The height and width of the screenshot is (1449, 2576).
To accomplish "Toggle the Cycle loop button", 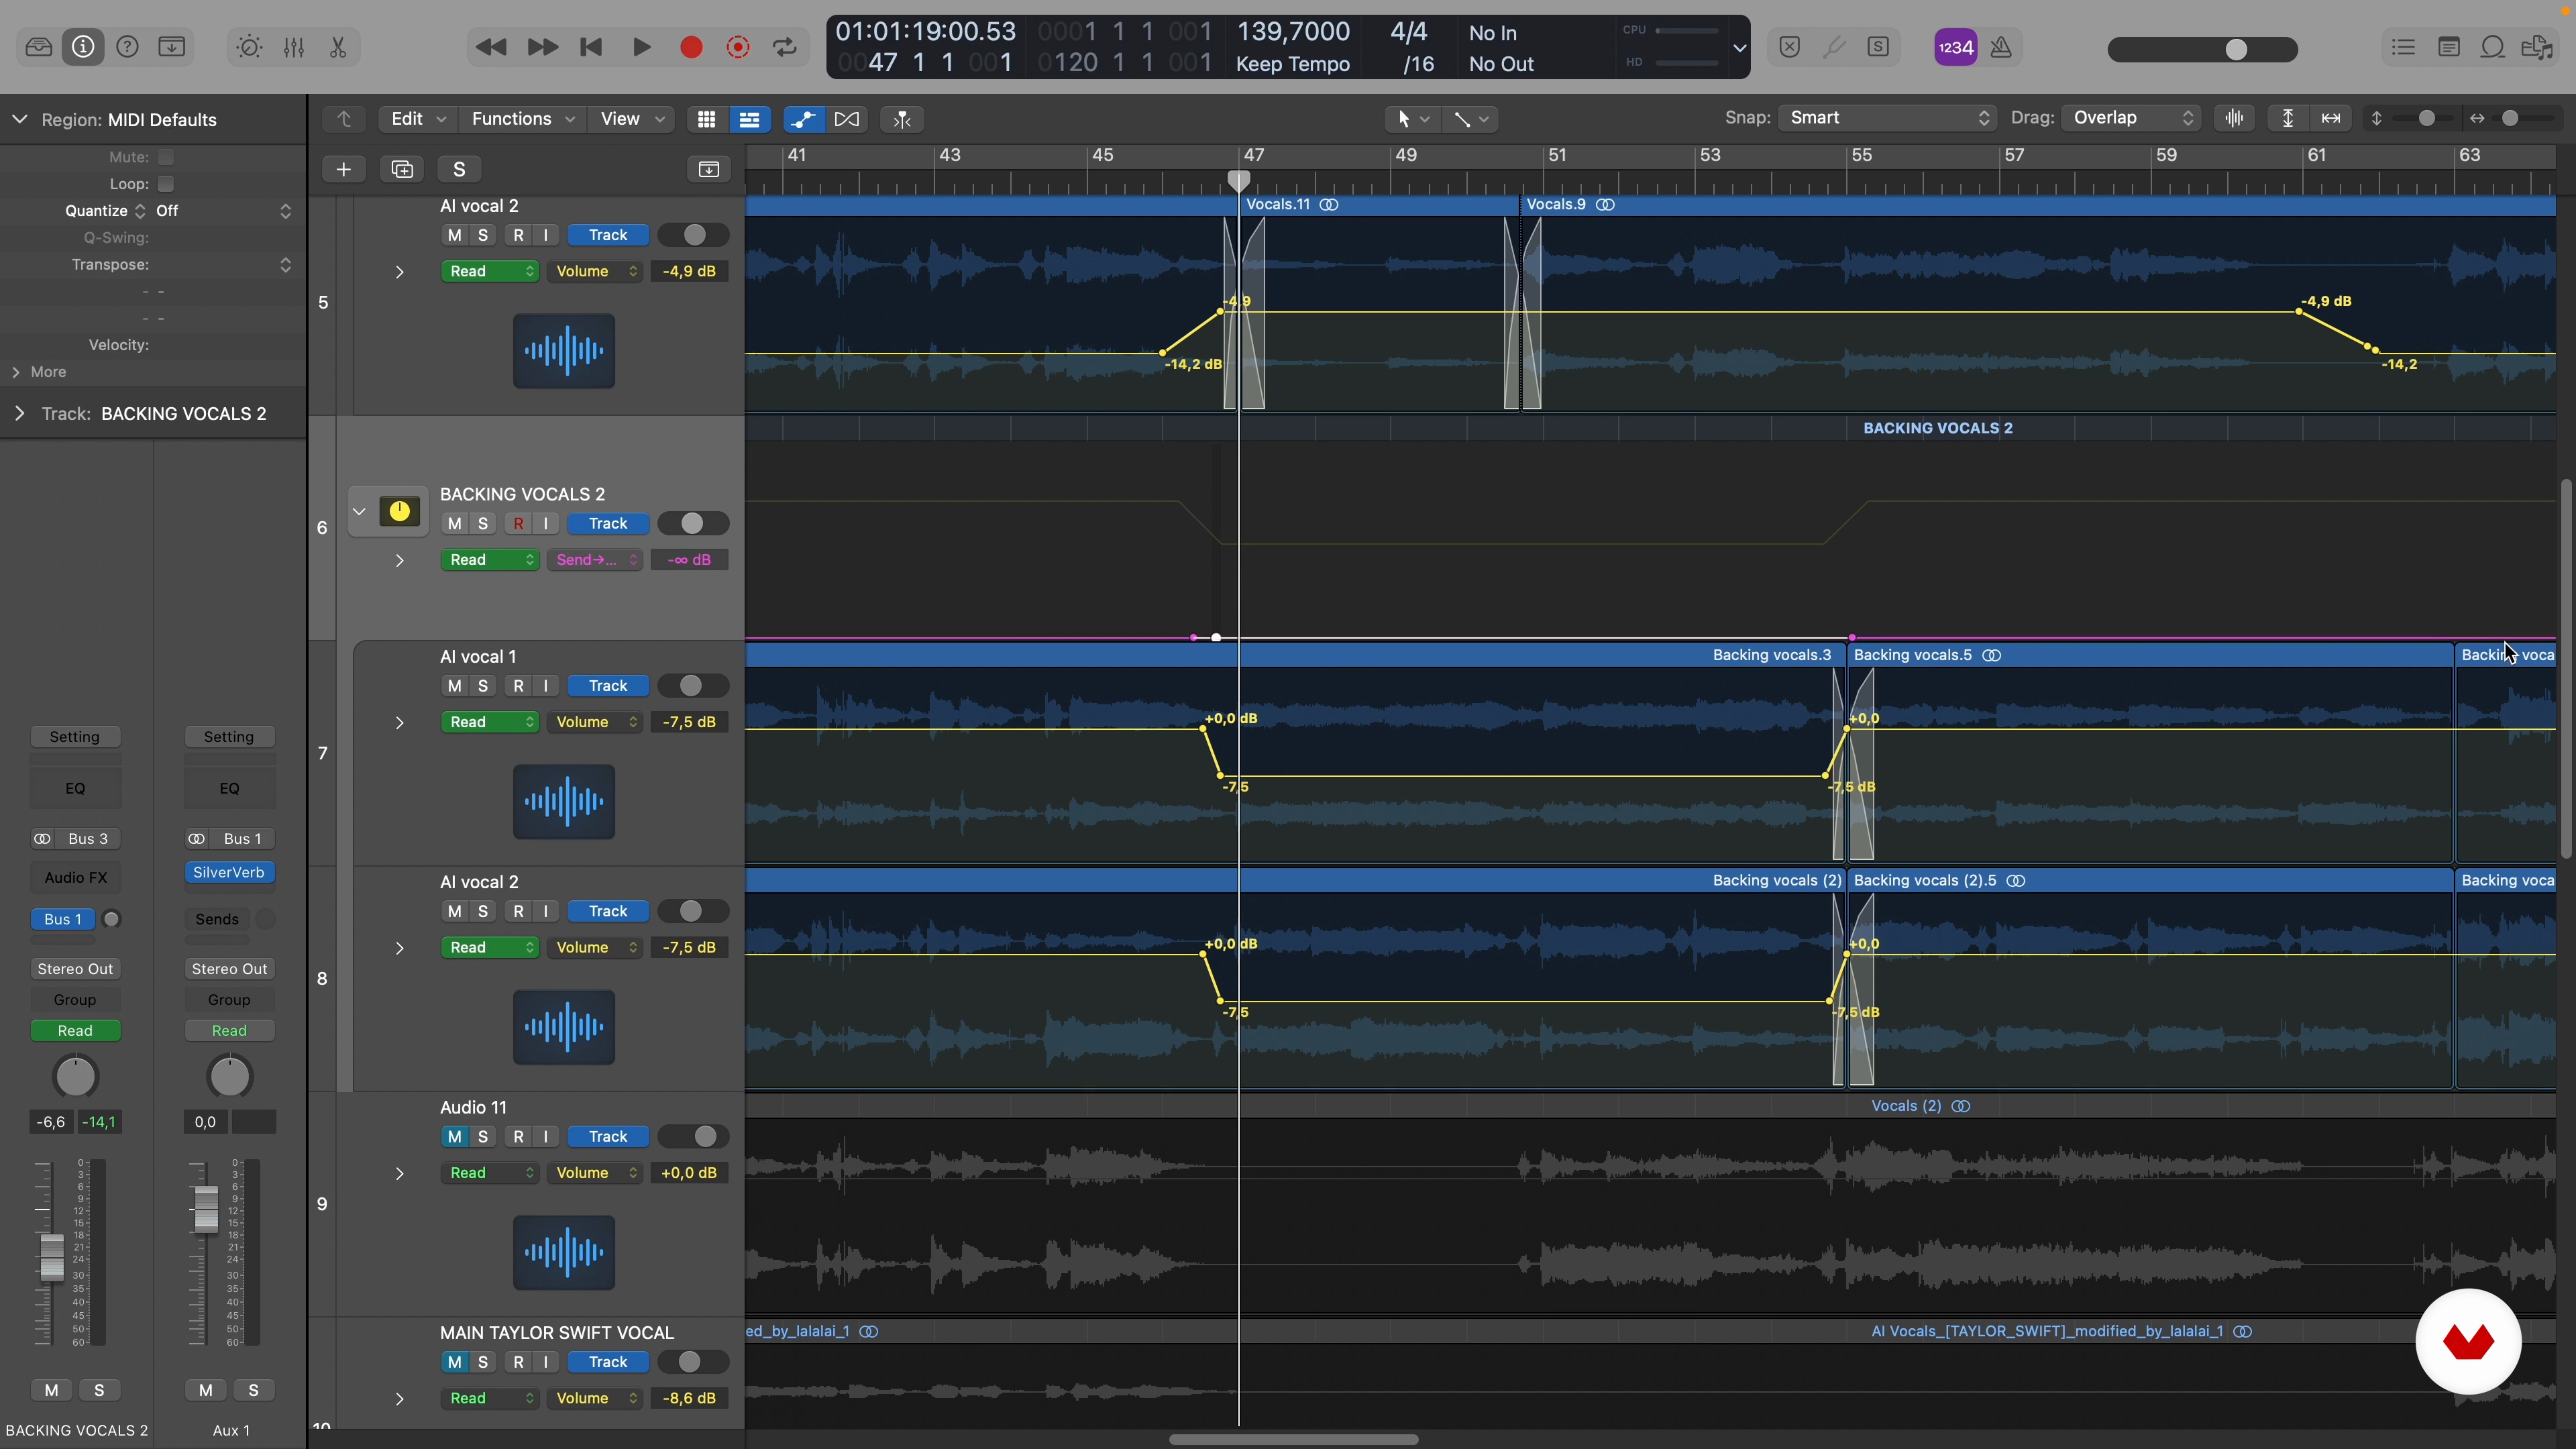I will tap(785, 47).
